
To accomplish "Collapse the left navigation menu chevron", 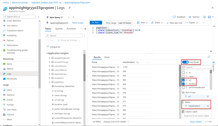I will [x=38, y=17].
